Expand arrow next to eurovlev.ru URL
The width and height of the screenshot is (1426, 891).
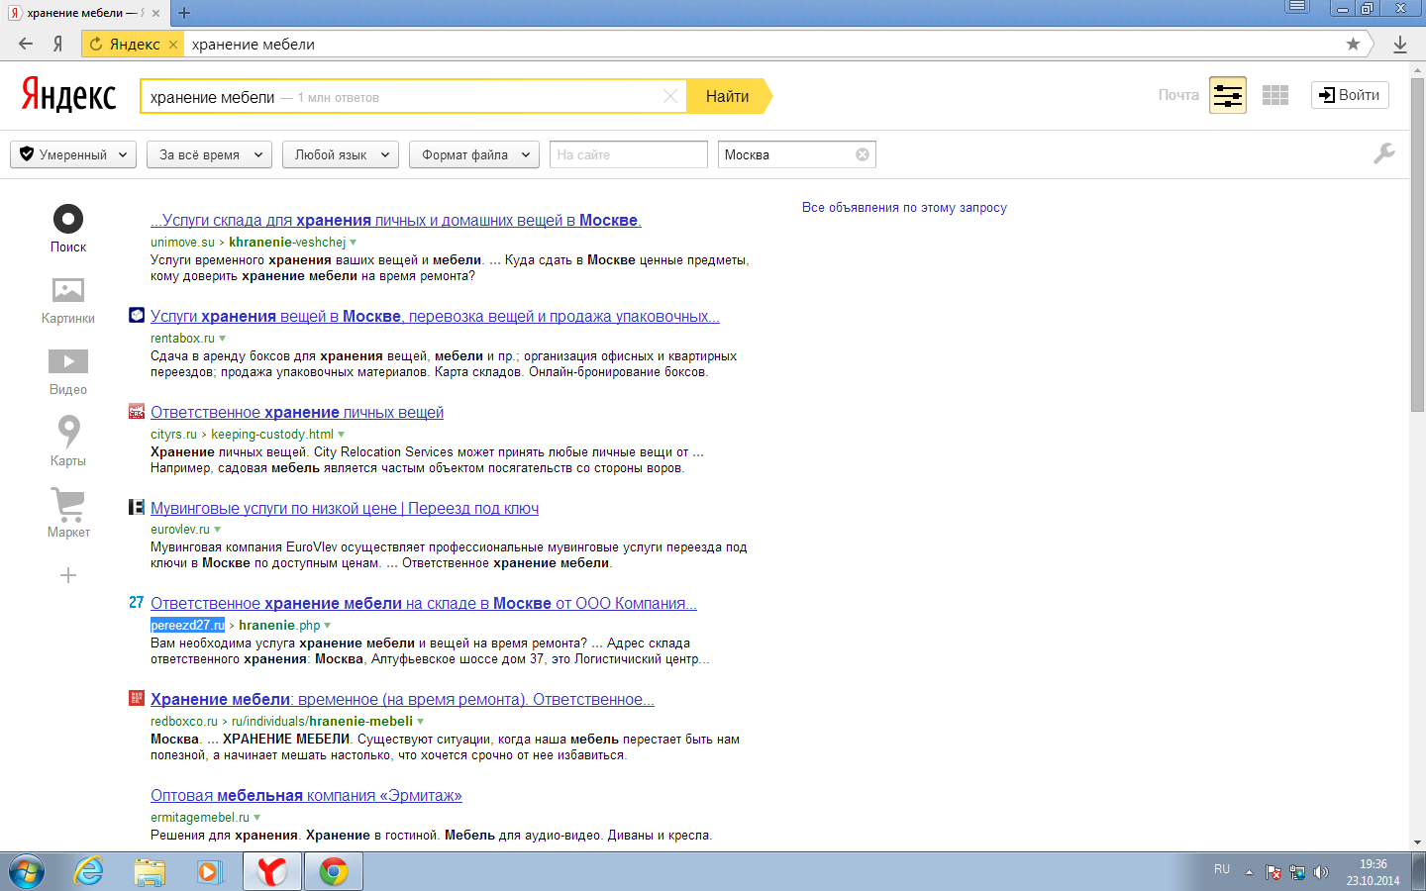218,530
